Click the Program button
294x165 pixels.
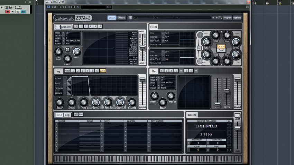[228, 18]
